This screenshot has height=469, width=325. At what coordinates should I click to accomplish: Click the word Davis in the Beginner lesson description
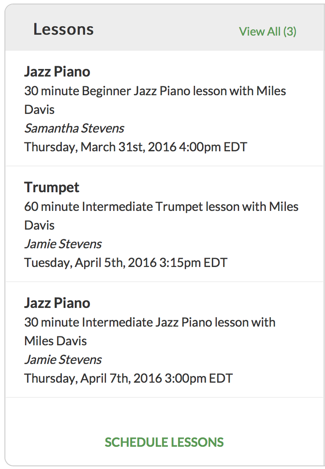click(x=39, y=110)
